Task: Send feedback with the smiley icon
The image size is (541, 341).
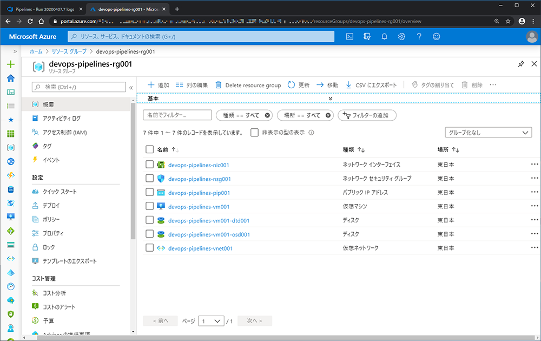Action: [437, 37]
